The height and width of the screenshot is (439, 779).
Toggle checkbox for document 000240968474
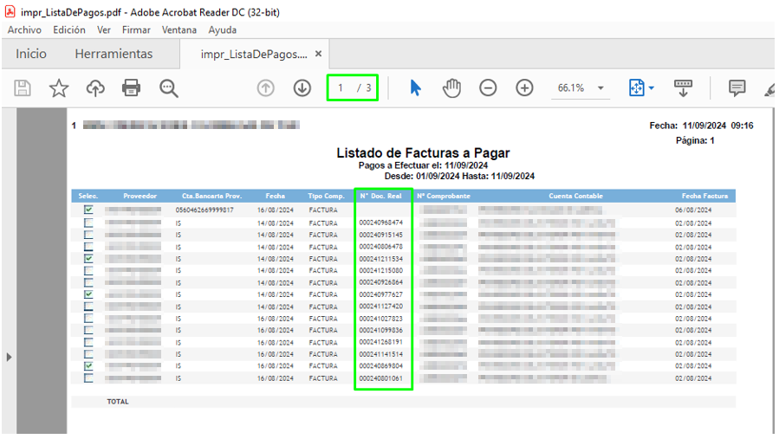(88, 223)
